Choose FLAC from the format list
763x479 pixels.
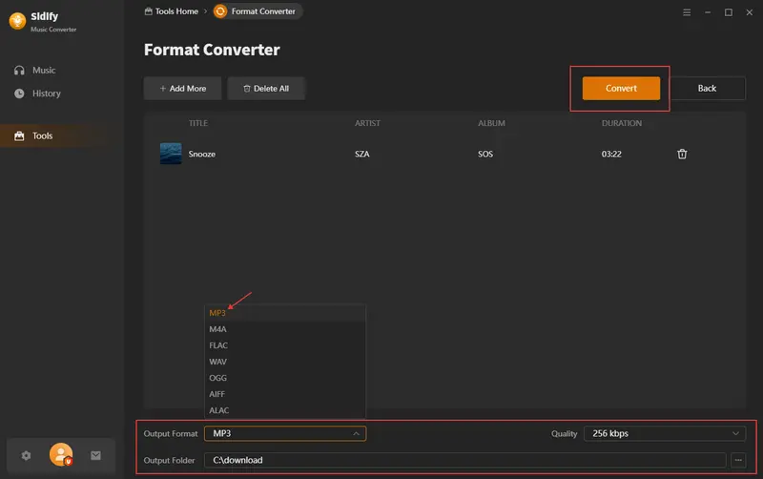click(284, 345)
